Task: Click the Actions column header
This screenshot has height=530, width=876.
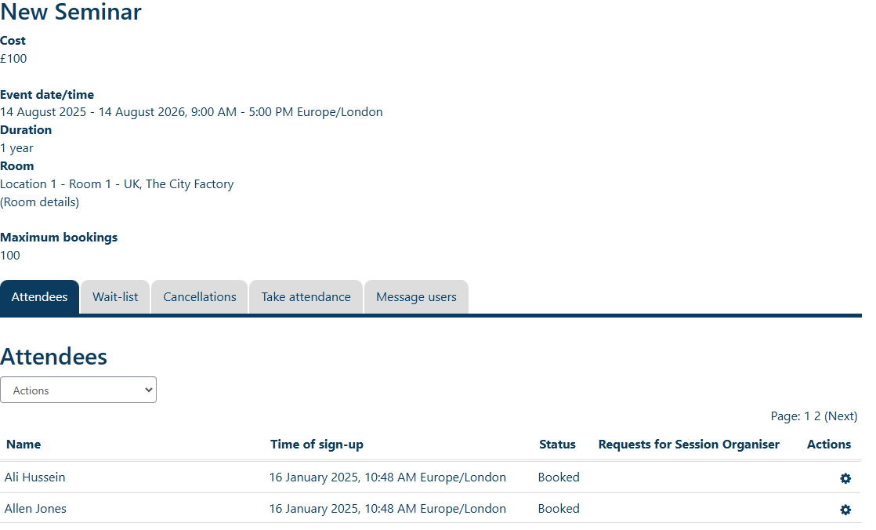Action: click(828, 445)
